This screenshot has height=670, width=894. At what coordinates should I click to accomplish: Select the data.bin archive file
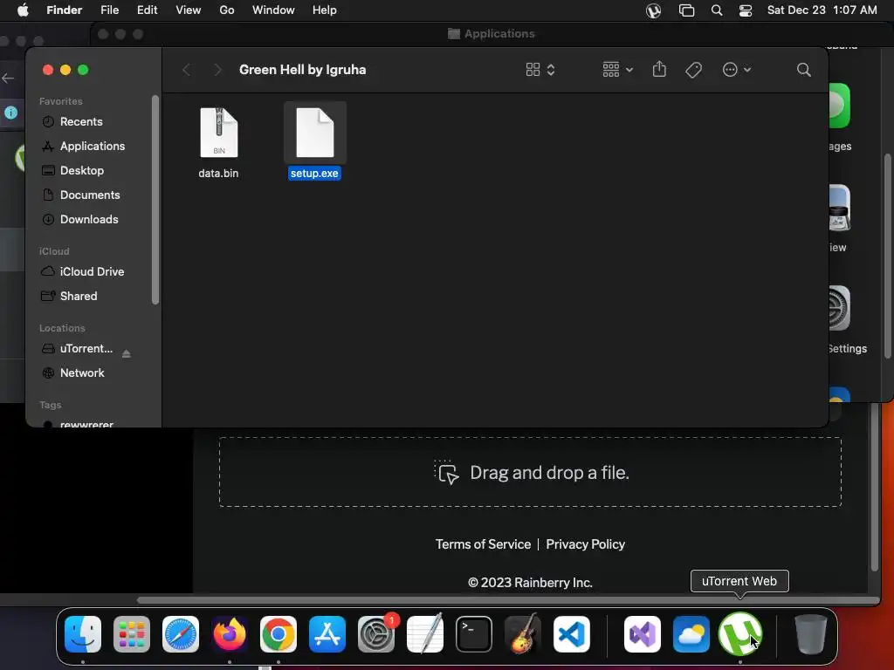pyautogui.click(x=219, y=133)
